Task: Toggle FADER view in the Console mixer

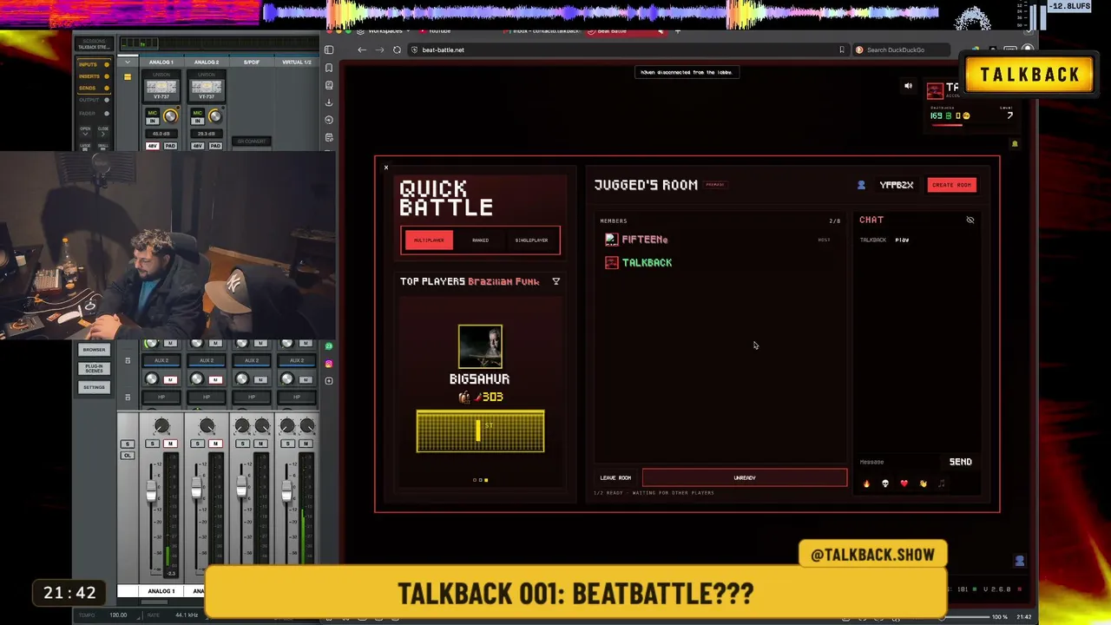Action: 94,113
